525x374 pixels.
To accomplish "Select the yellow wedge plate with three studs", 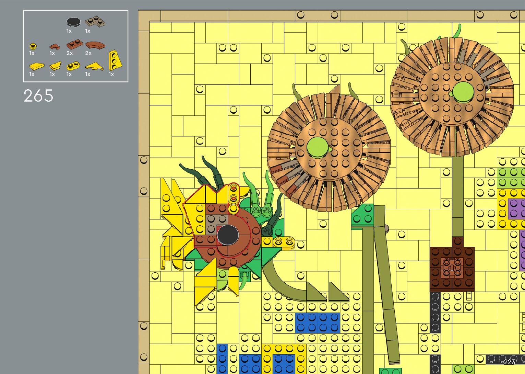I will click(115, 60).
